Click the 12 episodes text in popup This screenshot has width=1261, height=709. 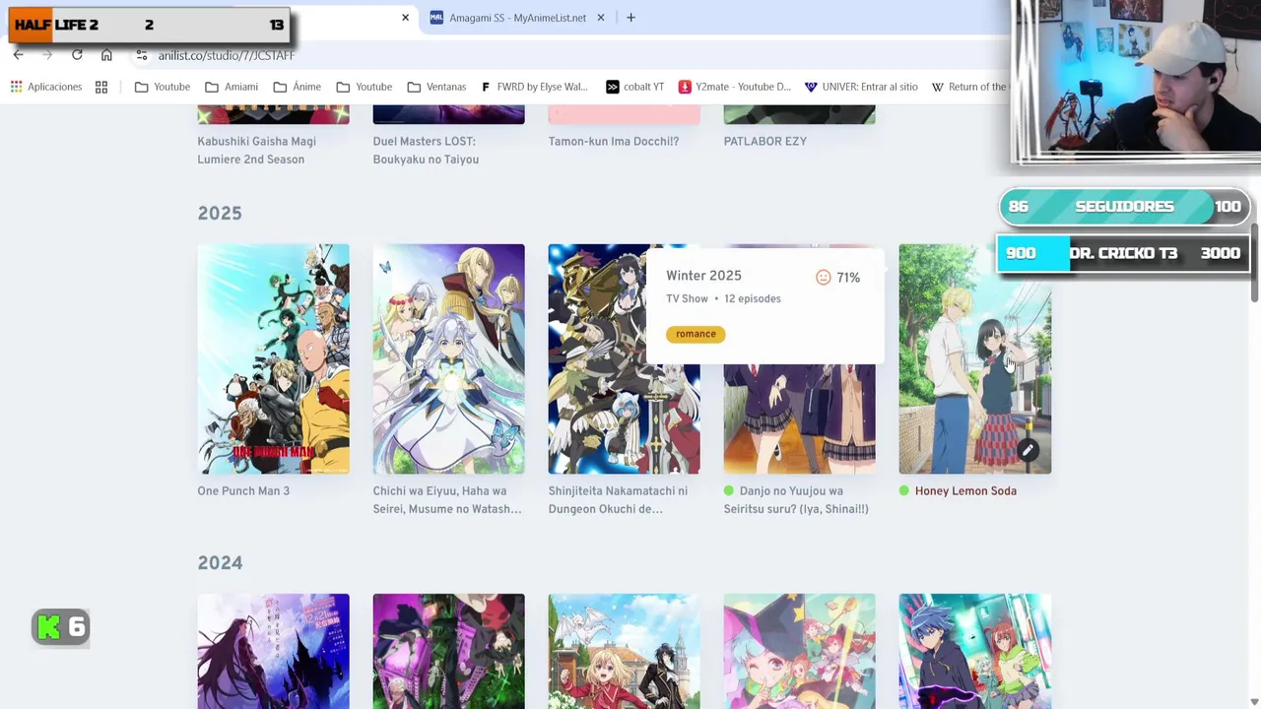[x=752, y=298]
